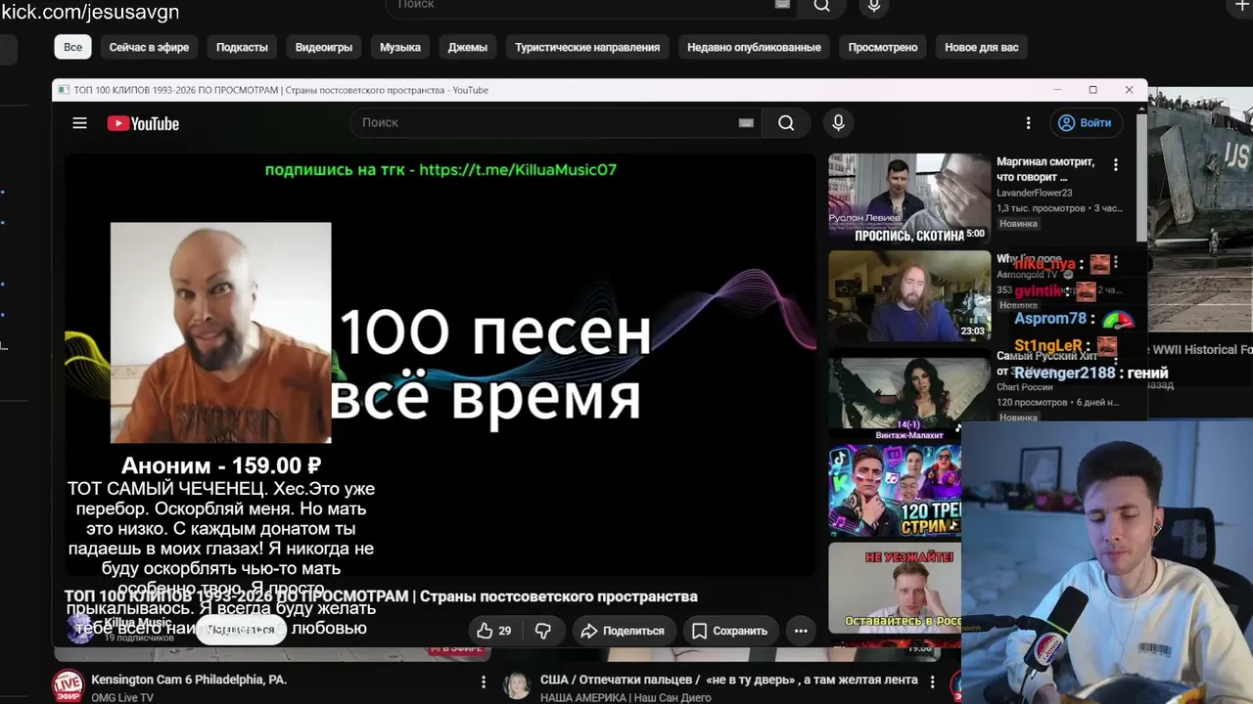Click the Новинка badge under Chart России
Image resolution: width=1253 pixels, height=704 pixels.
coord(1018,418)
